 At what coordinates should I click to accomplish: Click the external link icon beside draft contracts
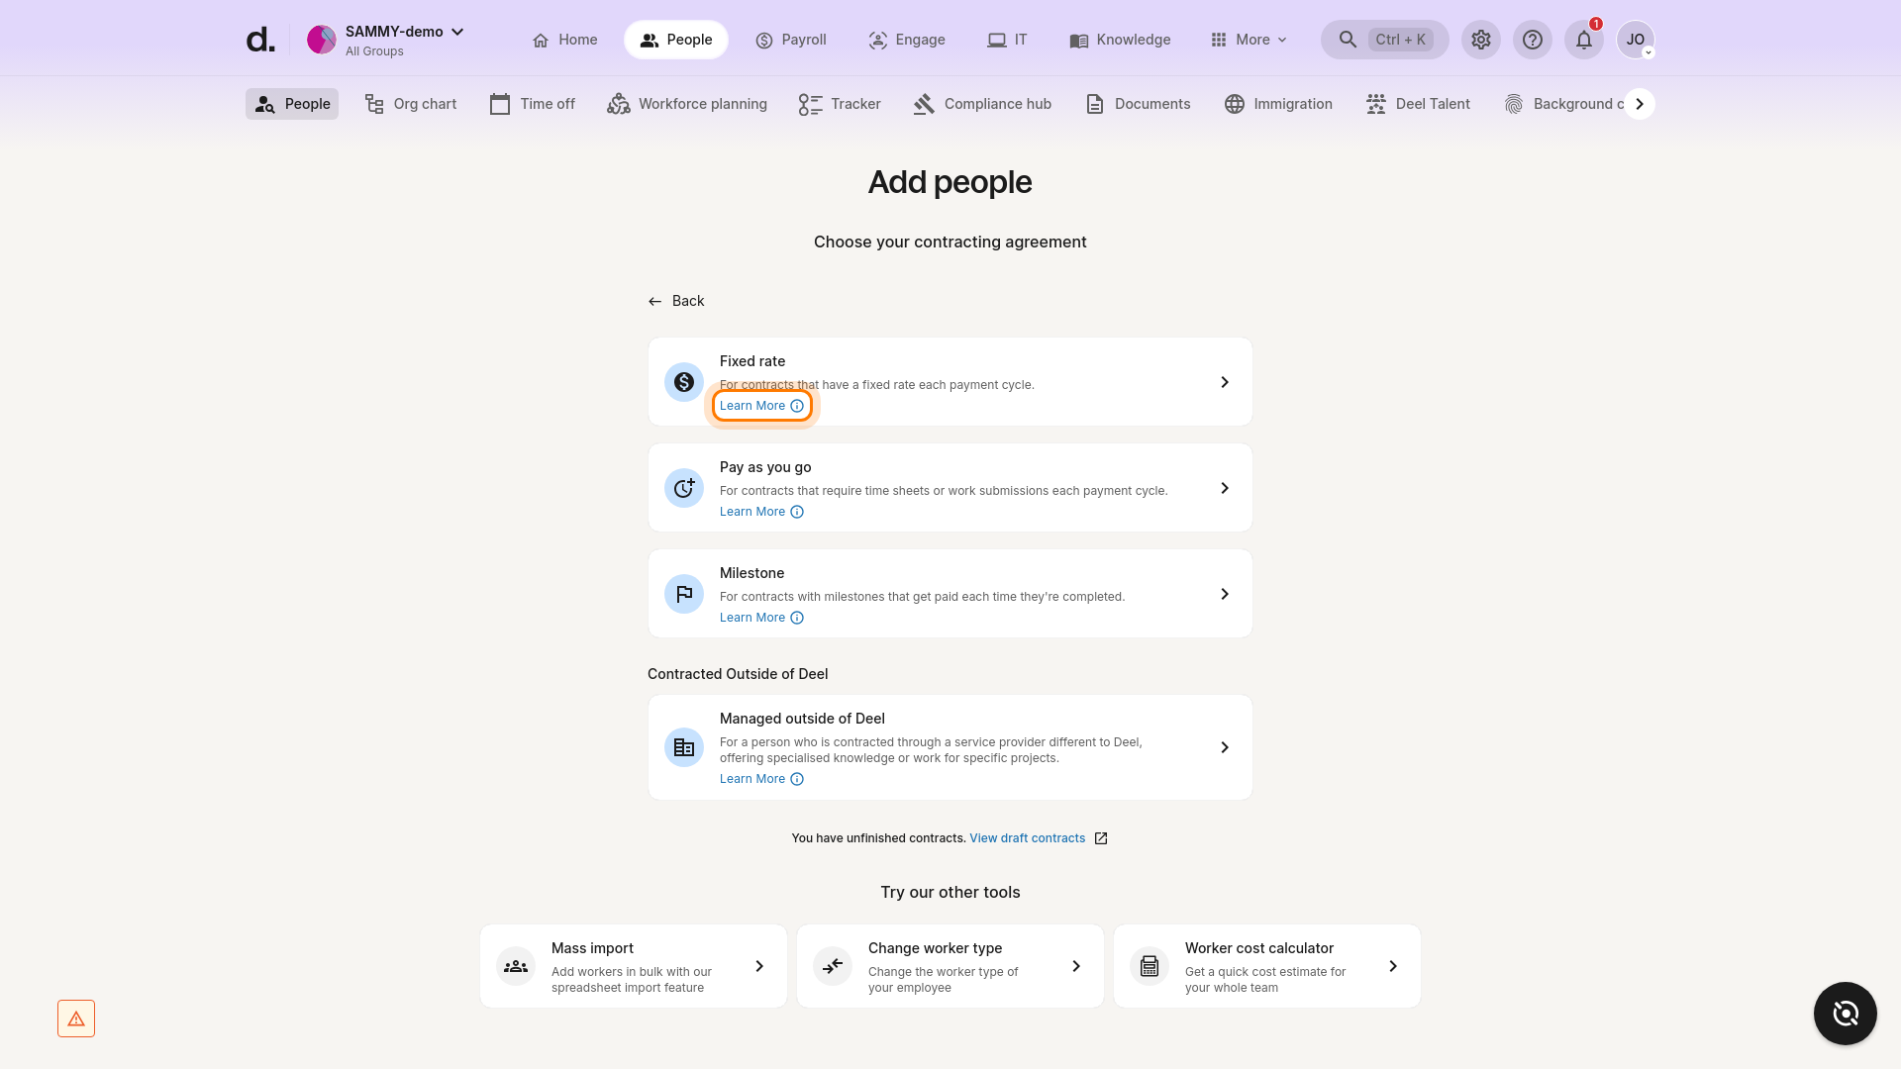pos(1101,838)
